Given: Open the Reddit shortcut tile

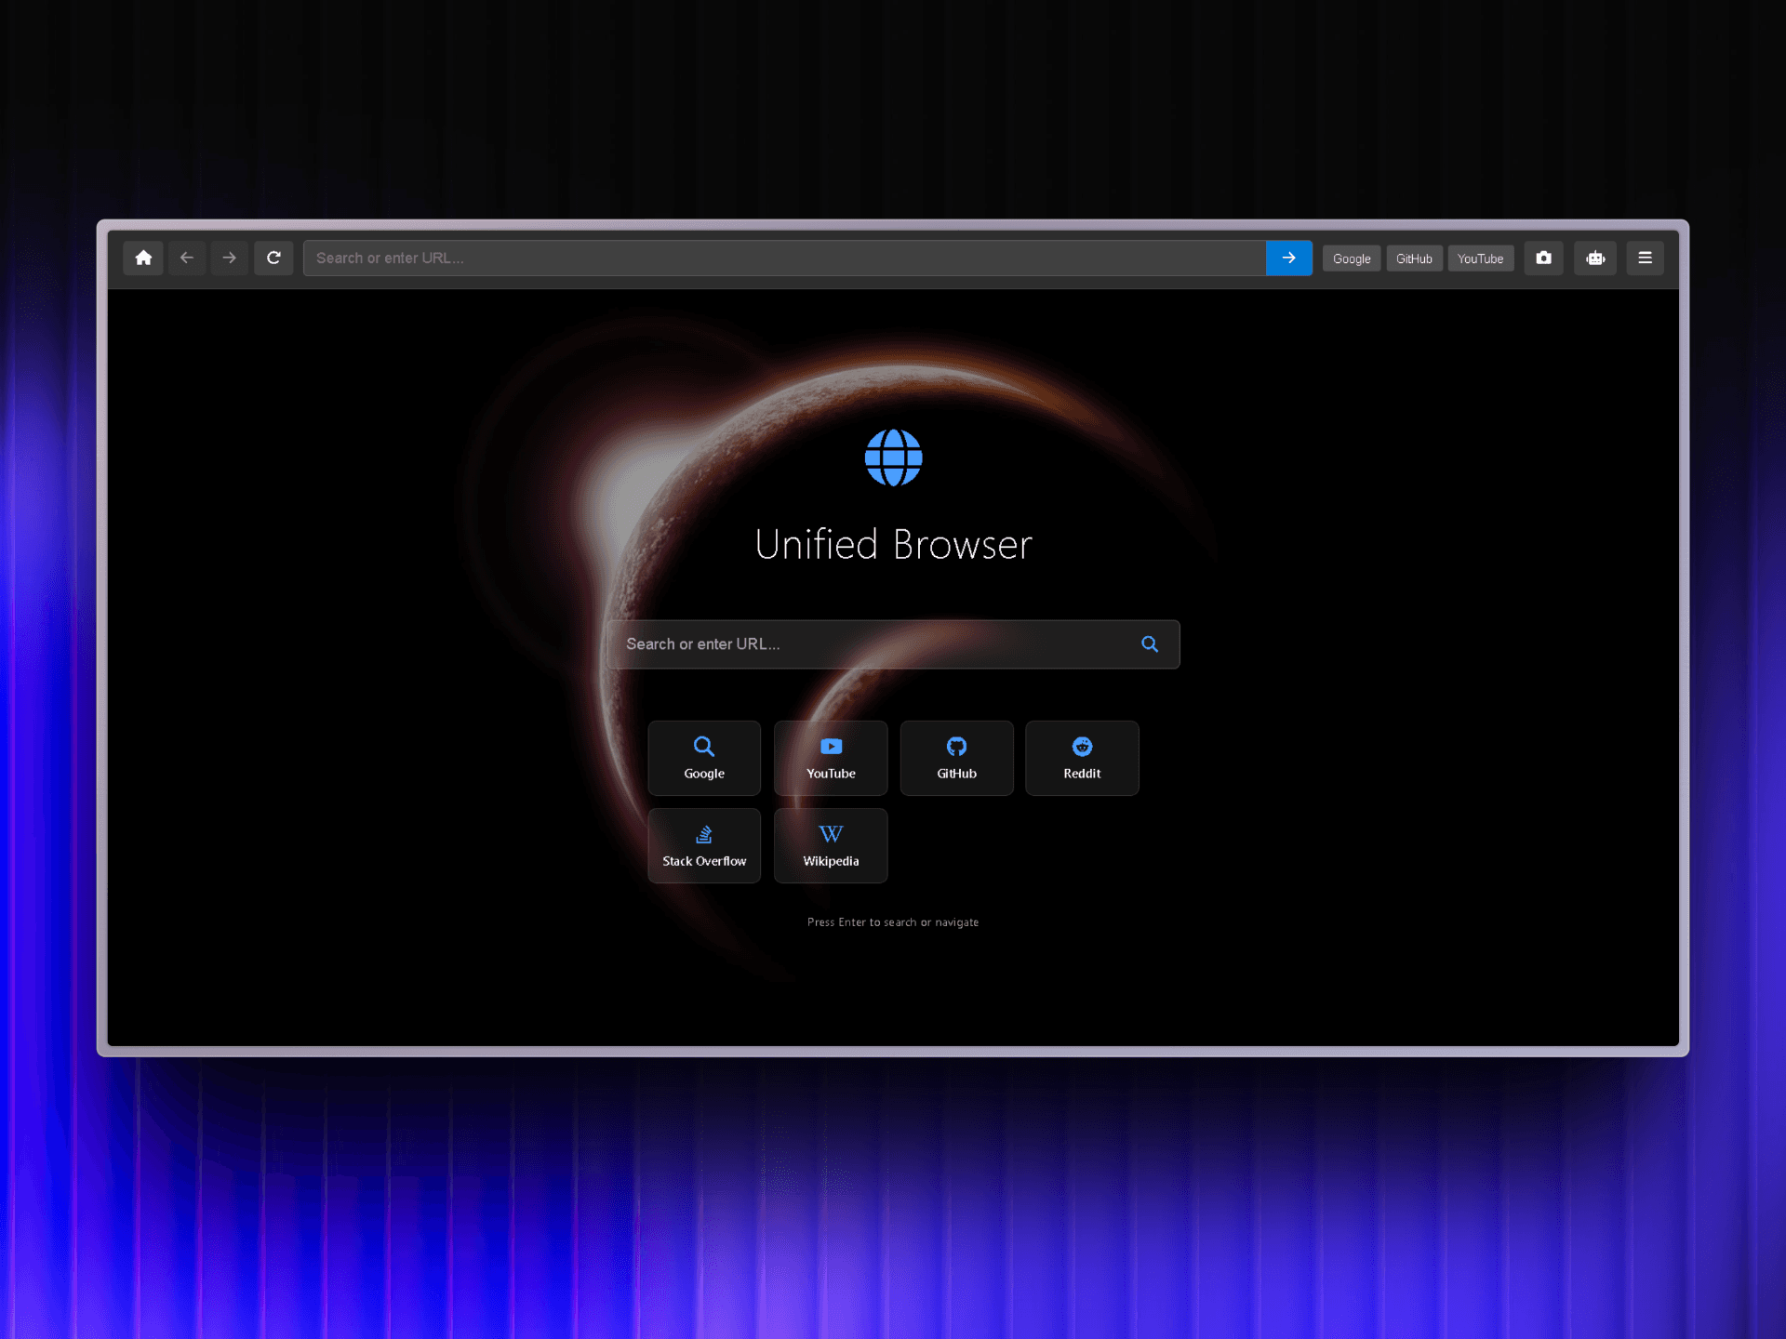Looking at the screenshot, I should 1082,758.
